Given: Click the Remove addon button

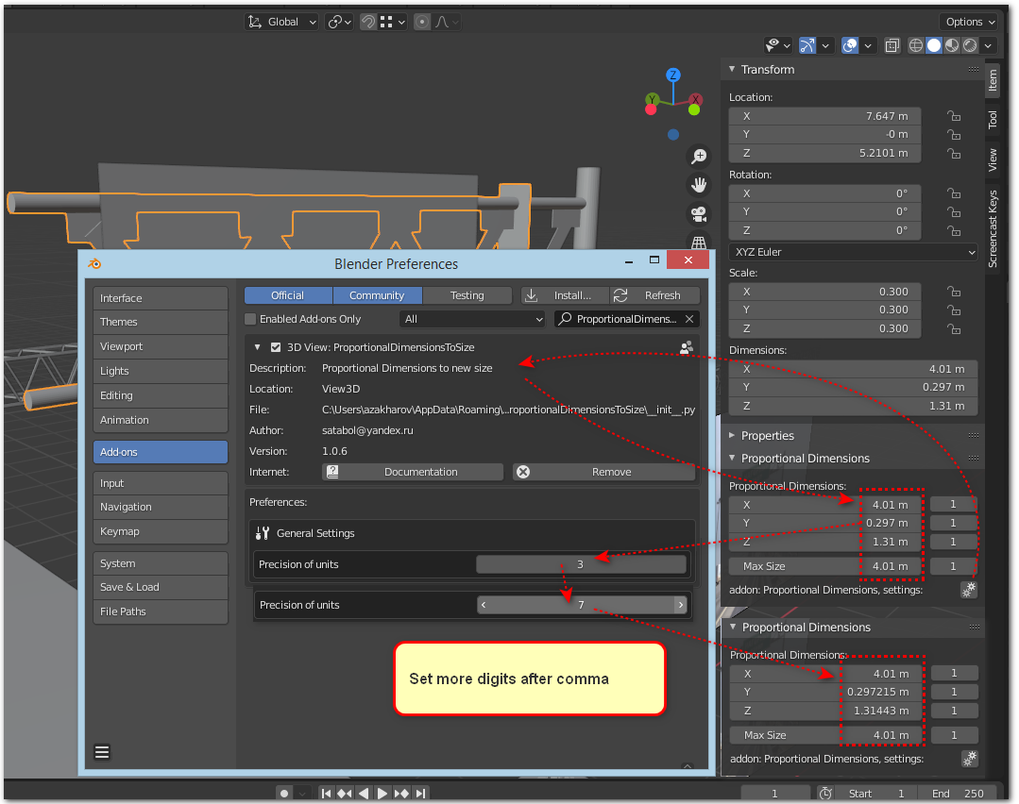Looking at the screenshot, I should coord(603,472).
